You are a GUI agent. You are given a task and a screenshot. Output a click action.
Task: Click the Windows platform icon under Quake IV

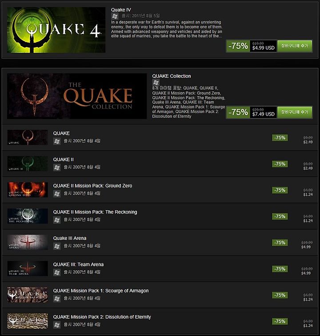(115, 16)
